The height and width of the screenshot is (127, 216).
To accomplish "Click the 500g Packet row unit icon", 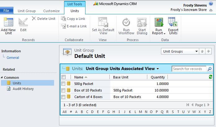I will pyautogui.click(x=68, y=83).
